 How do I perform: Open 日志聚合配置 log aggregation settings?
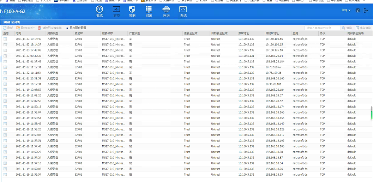click(76, 28)
